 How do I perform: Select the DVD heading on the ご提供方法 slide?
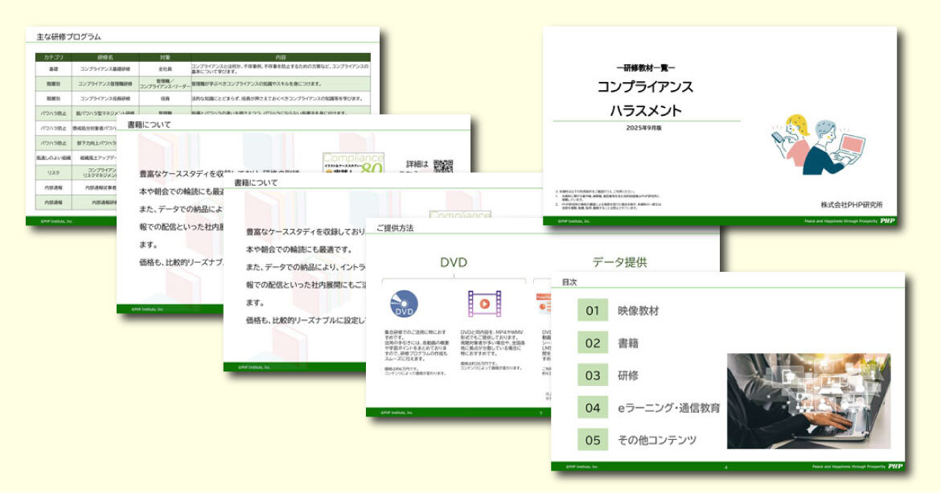(453, 261)
